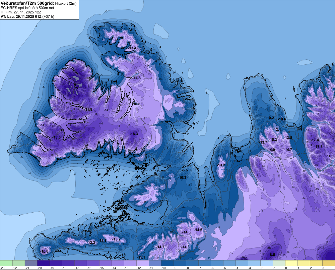Click the -6.5 temperature value
The height and width of the screenshot is (270, 335).
pos(185,170)
